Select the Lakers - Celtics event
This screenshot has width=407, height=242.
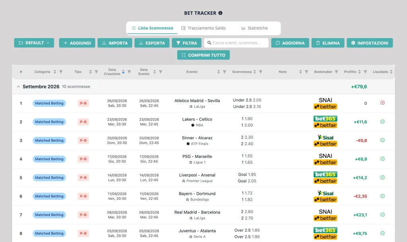click(x=197, y=119)
